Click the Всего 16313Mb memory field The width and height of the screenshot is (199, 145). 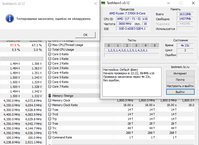(x=185, y=14)
